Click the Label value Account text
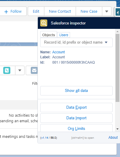Image resolution: width=120 pixels, height=157 pixels. pyautogui.click(x=59, y=57)
